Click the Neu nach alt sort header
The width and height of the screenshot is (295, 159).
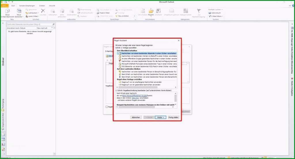coord(42,28)
